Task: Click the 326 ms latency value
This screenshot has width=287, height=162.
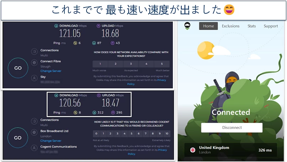Action: coord(265,150)
